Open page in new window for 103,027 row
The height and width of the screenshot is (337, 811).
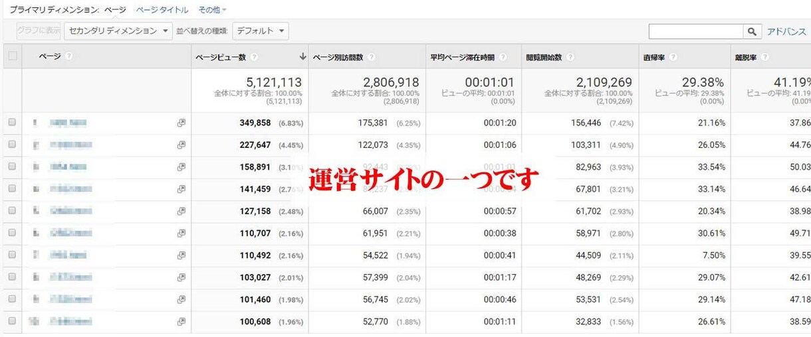pos(181,277)
